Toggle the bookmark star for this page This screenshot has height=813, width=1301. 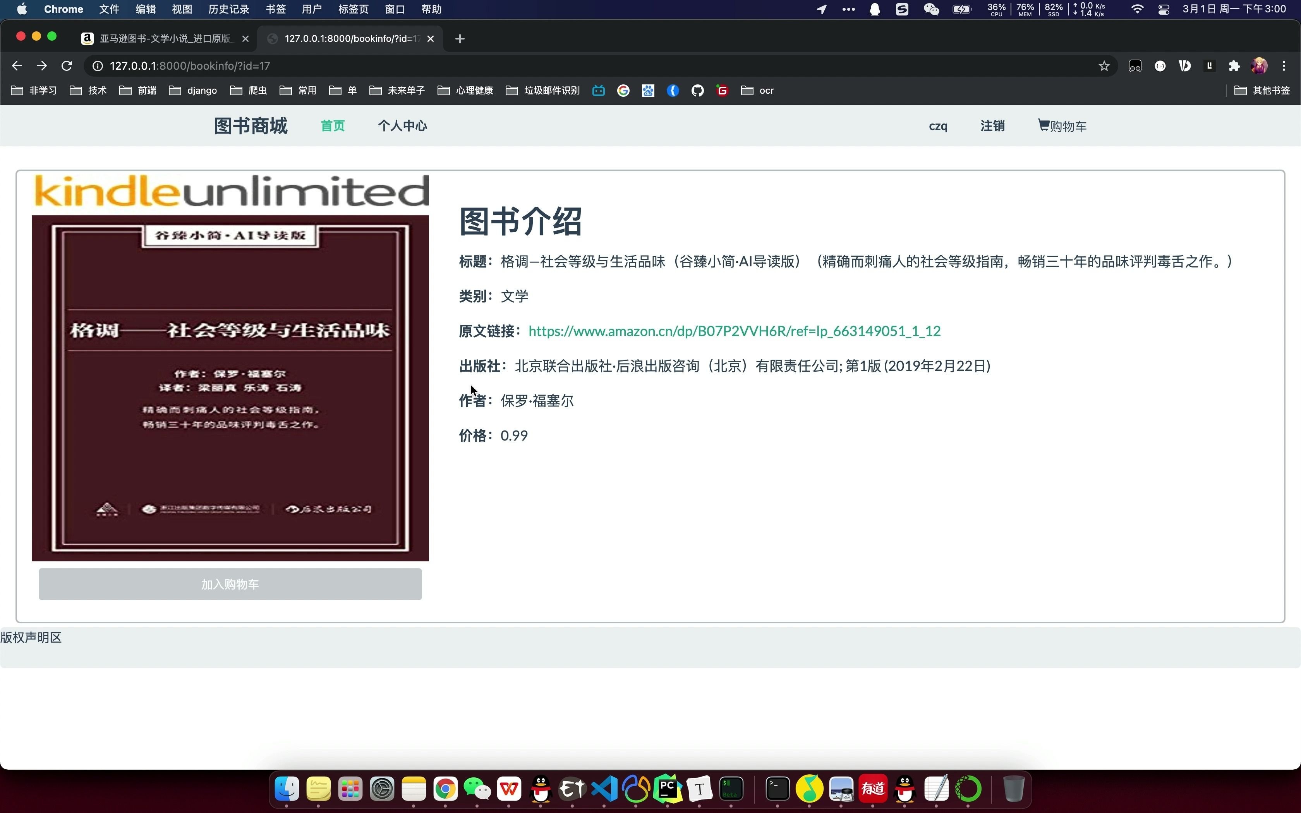click(x=1104, y=65)
